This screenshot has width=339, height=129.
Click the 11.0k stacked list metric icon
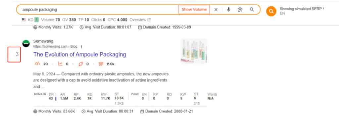pyautogui.click(x=101, y=64)
